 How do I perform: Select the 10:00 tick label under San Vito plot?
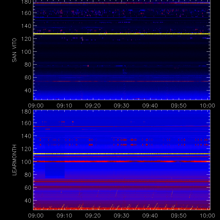click(207, 106)
